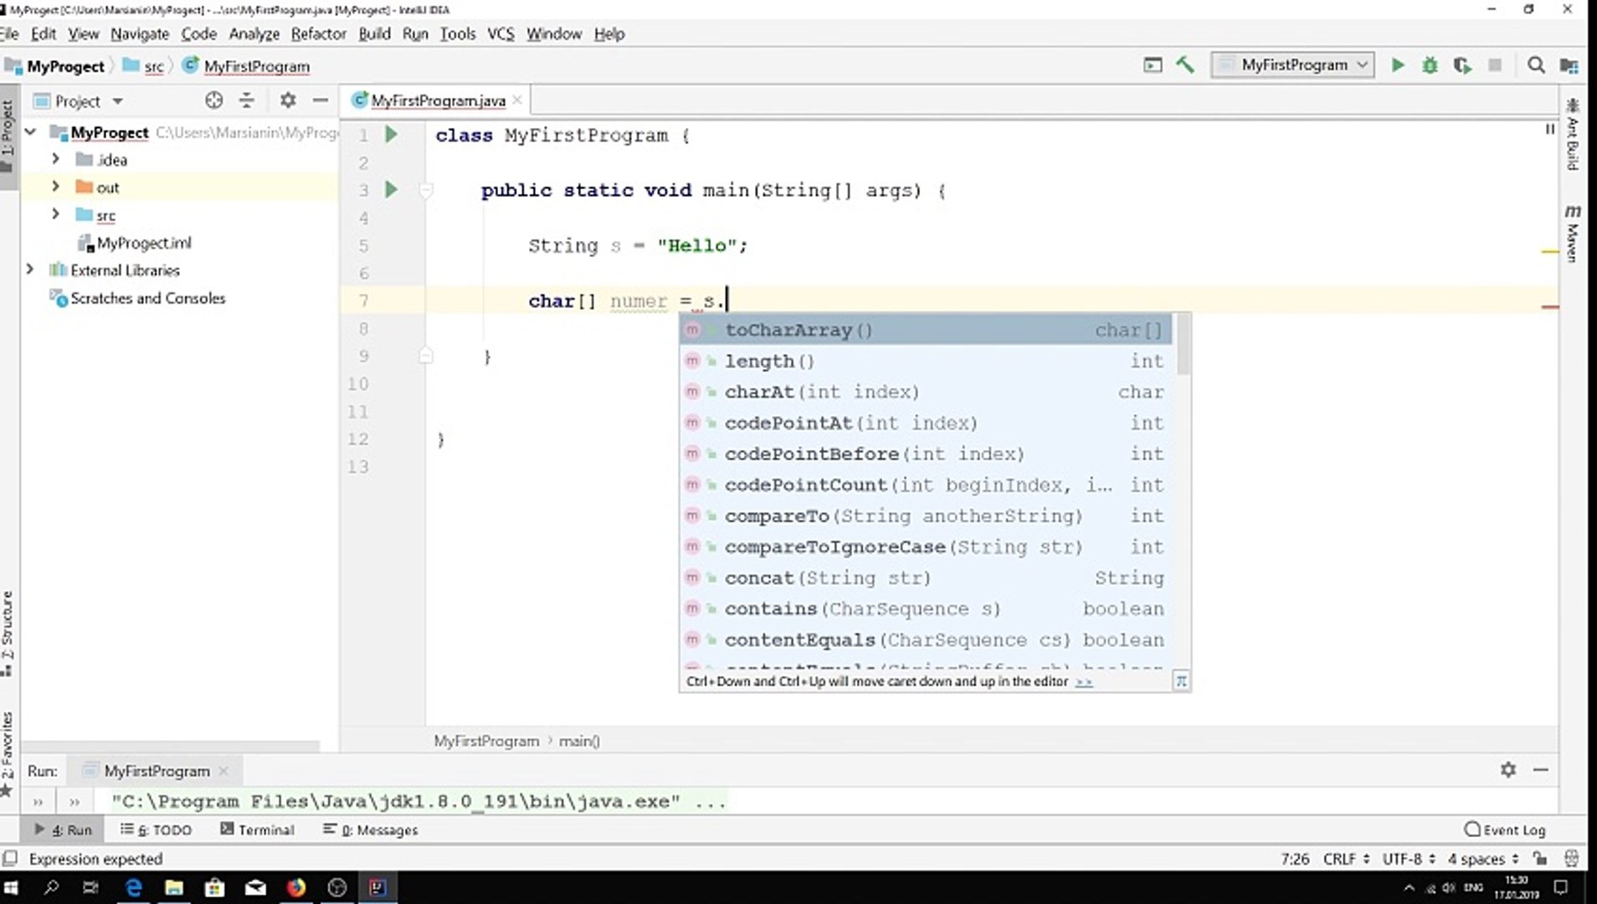Image resolution: width=1597 pixels, height=904 pixels.
Task: Open the Refactor menu
Action: pyautogui.click(x=318, y=33)
